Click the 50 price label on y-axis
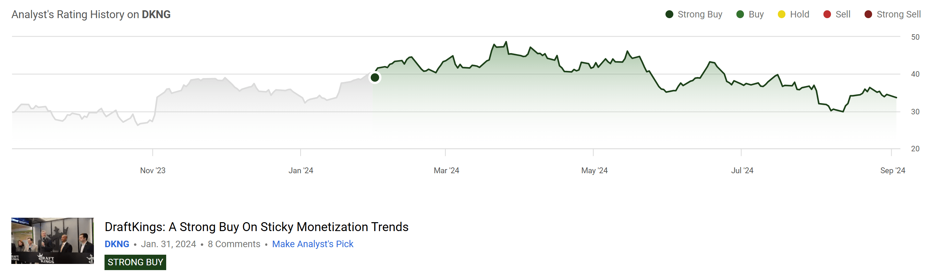 pyautogui.click(x=915, y=37)
